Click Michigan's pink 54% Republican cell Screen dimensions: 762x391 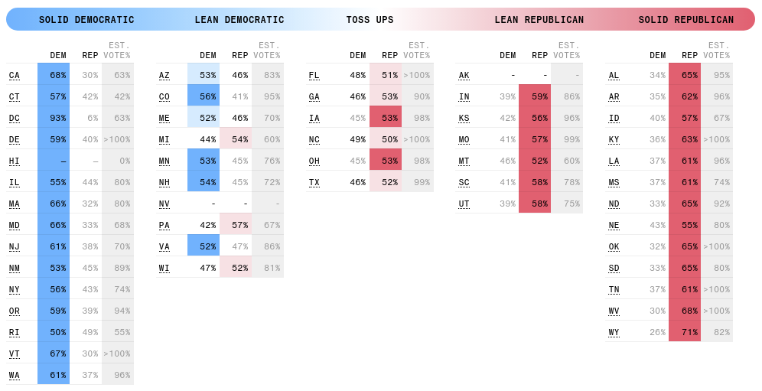tap(236, 139)
